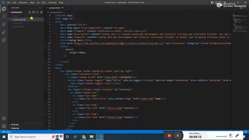Open the Run menu
Viewport: 249px width, 140px height.
pos(44,3)
